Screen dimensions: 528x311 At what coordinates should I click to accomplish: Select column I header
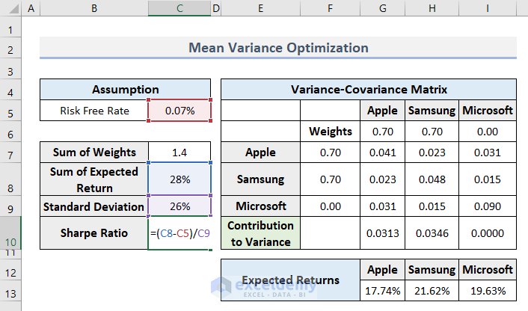click(488, 8)
